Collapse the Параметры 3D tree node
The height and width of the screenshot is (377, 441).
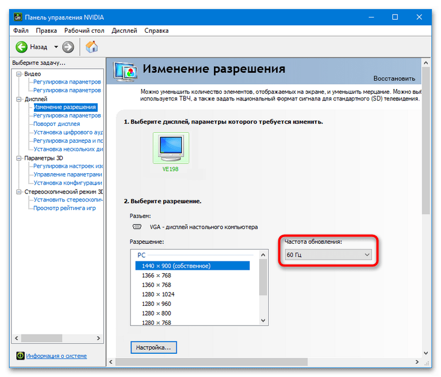click(x=19, y=158)
